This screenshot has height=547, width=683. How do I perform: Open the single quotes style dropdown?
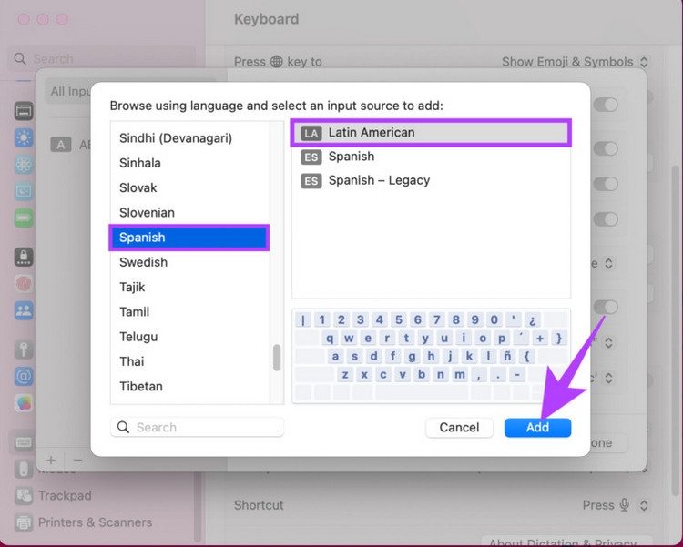[x=608, y=378]
